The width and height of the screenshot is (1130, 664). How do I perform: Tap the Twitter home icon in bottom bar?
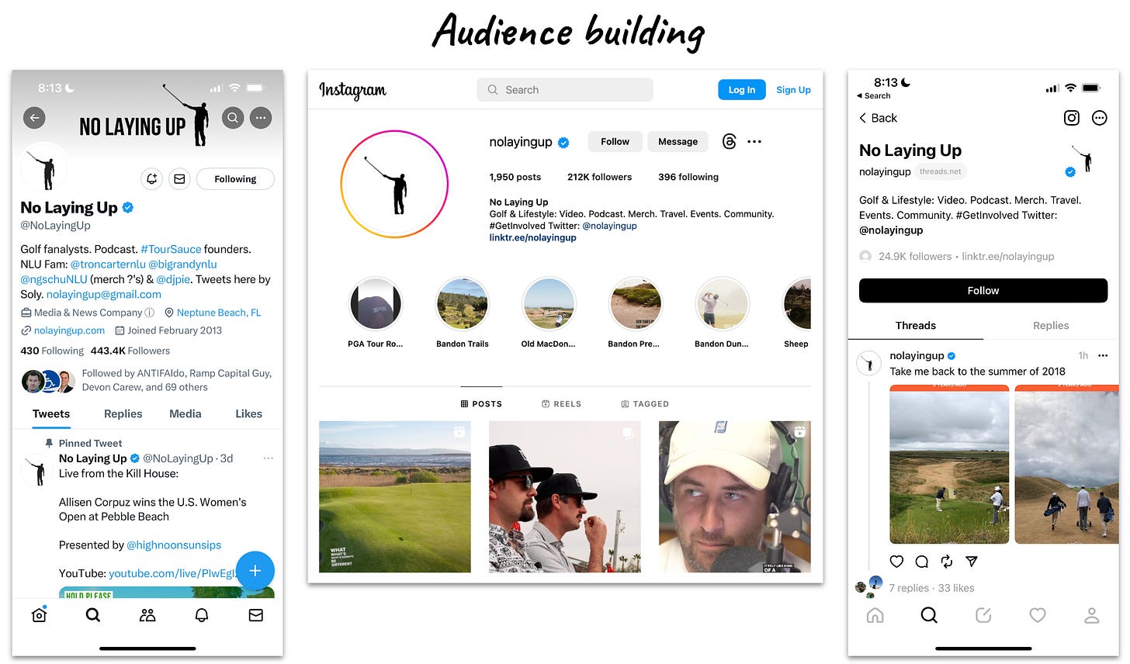coord(39,615)
